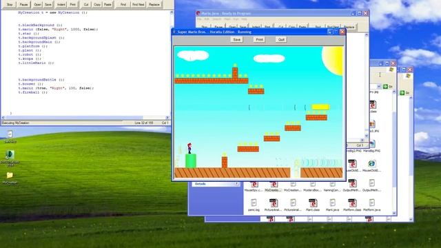This screenshot has height=248, width=441.
Task: Select the MouseSpy.c... file in Explorer
Action: tap(254, 187)
